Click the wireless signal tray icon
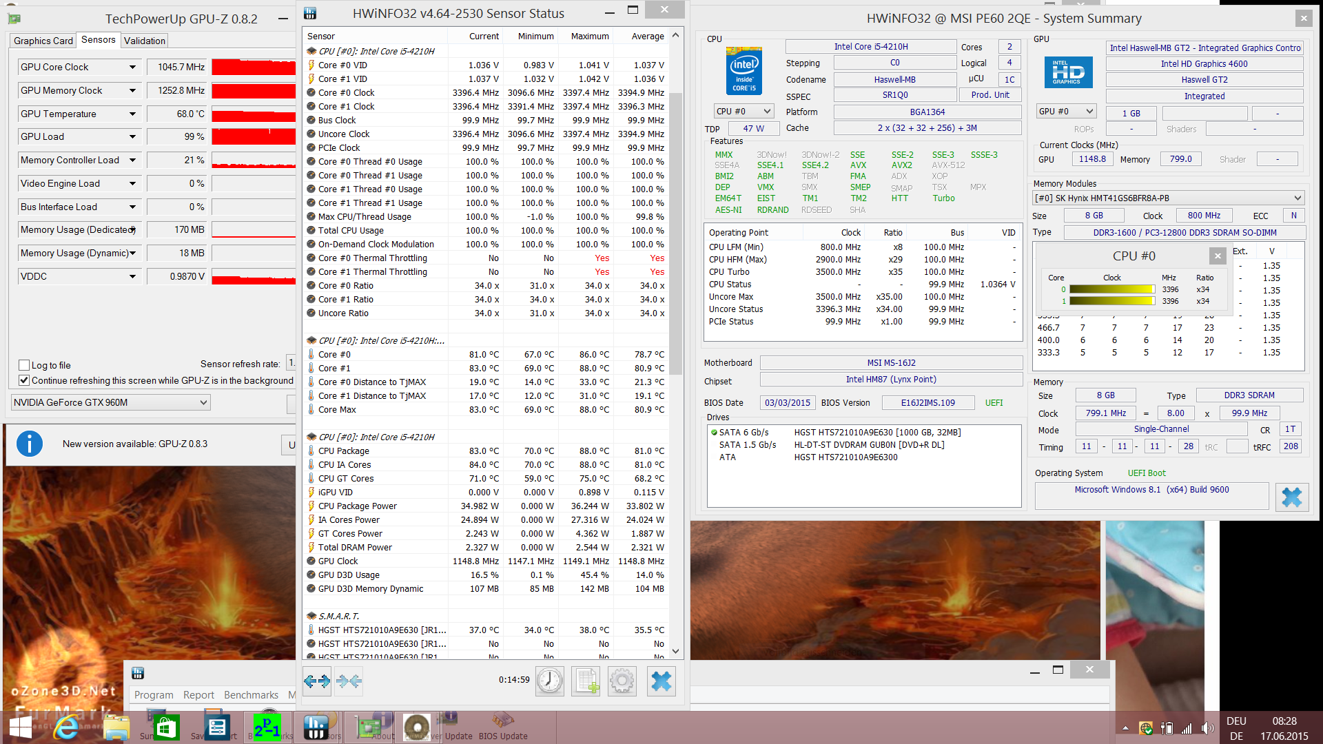Image resolution: width=1323 pixels, height=744 pixels. (x=1187, y=728)
